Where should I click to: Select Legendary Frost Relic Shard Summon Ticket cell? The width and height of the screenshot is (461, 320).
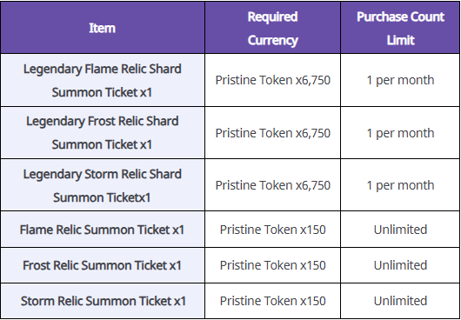[x=103, y=133]
